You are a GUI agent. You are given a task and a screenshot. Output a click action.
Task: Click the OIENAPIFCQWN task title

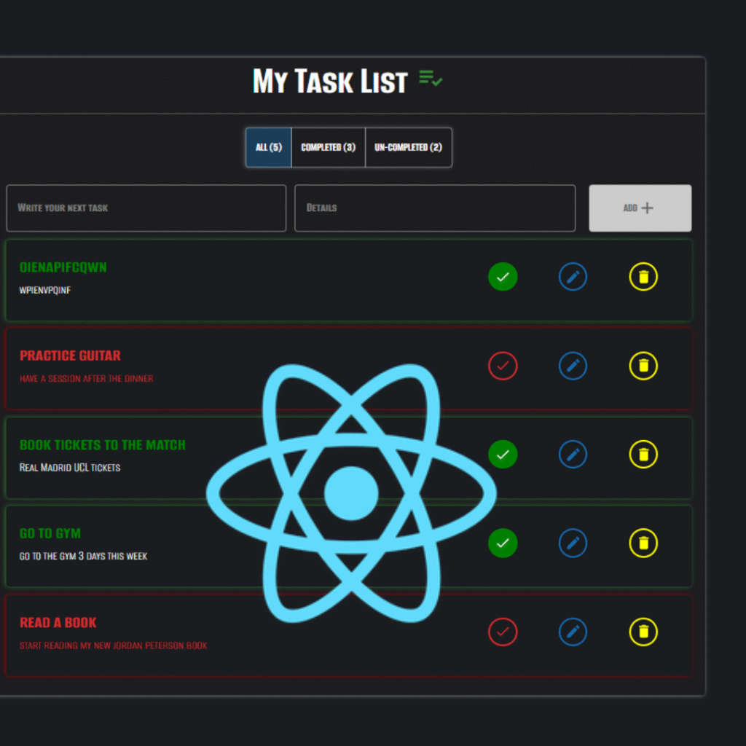tap(63, 267)
